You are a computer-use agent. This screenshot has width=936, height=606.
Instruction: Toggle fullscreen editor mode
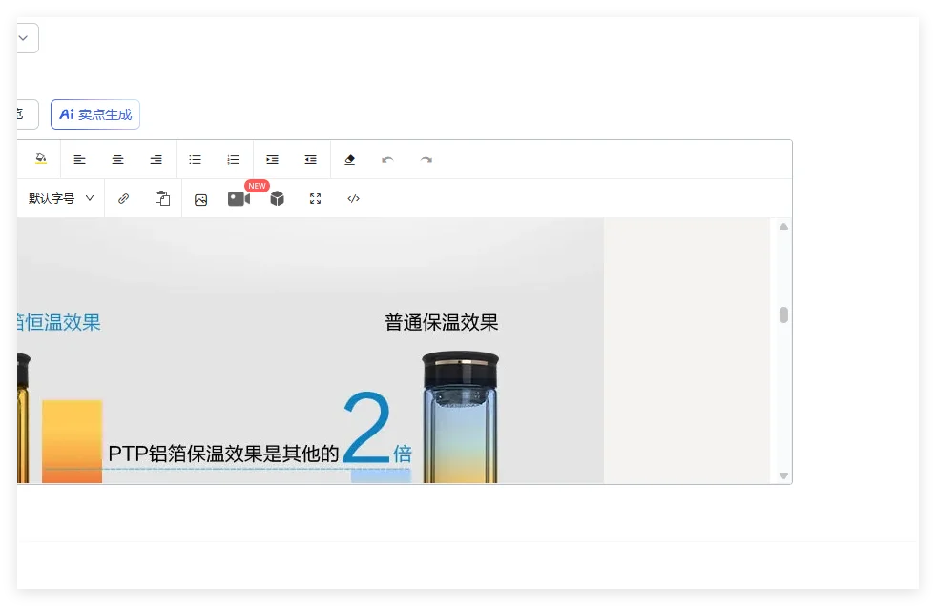(315, 198)
